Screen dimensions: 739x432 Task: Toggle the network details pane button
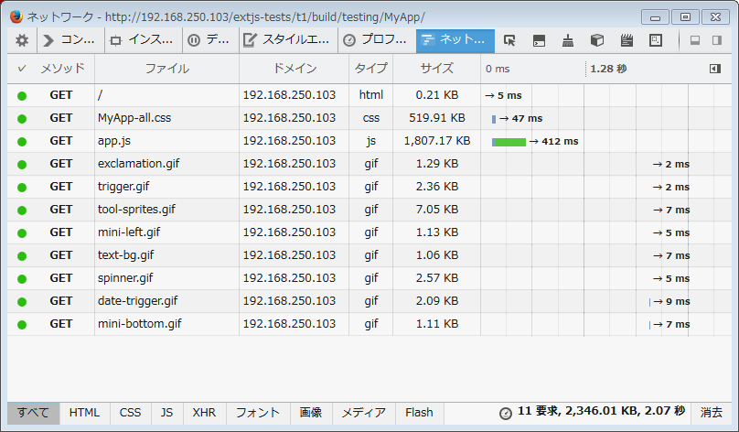click(x=715, y=69)
